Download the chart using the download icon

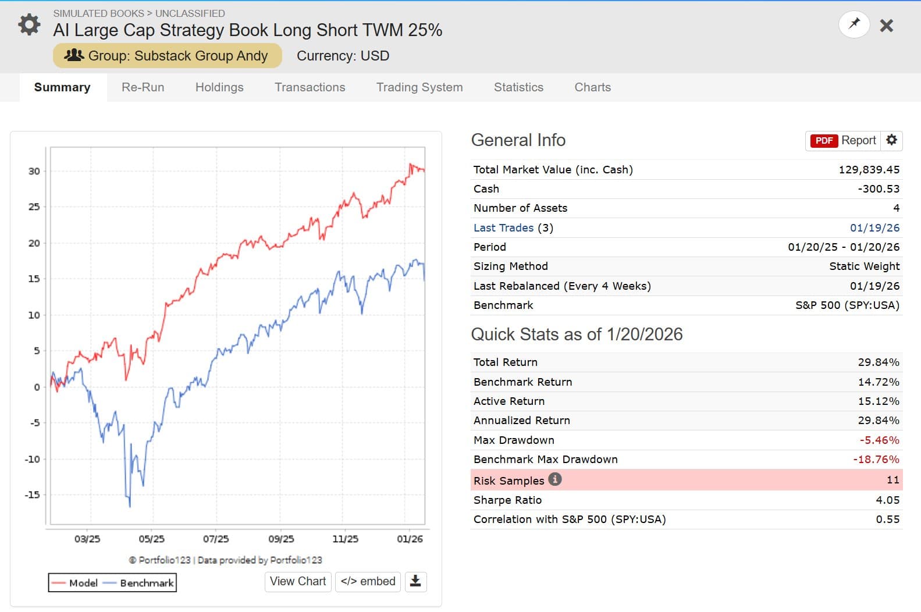[x=415, y=581]
